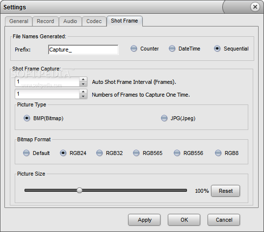The height and width of the screenshot is (232, 264).
Task: Click the Reset picture size button
Action: pyautogui.click(x=225, y=191)
